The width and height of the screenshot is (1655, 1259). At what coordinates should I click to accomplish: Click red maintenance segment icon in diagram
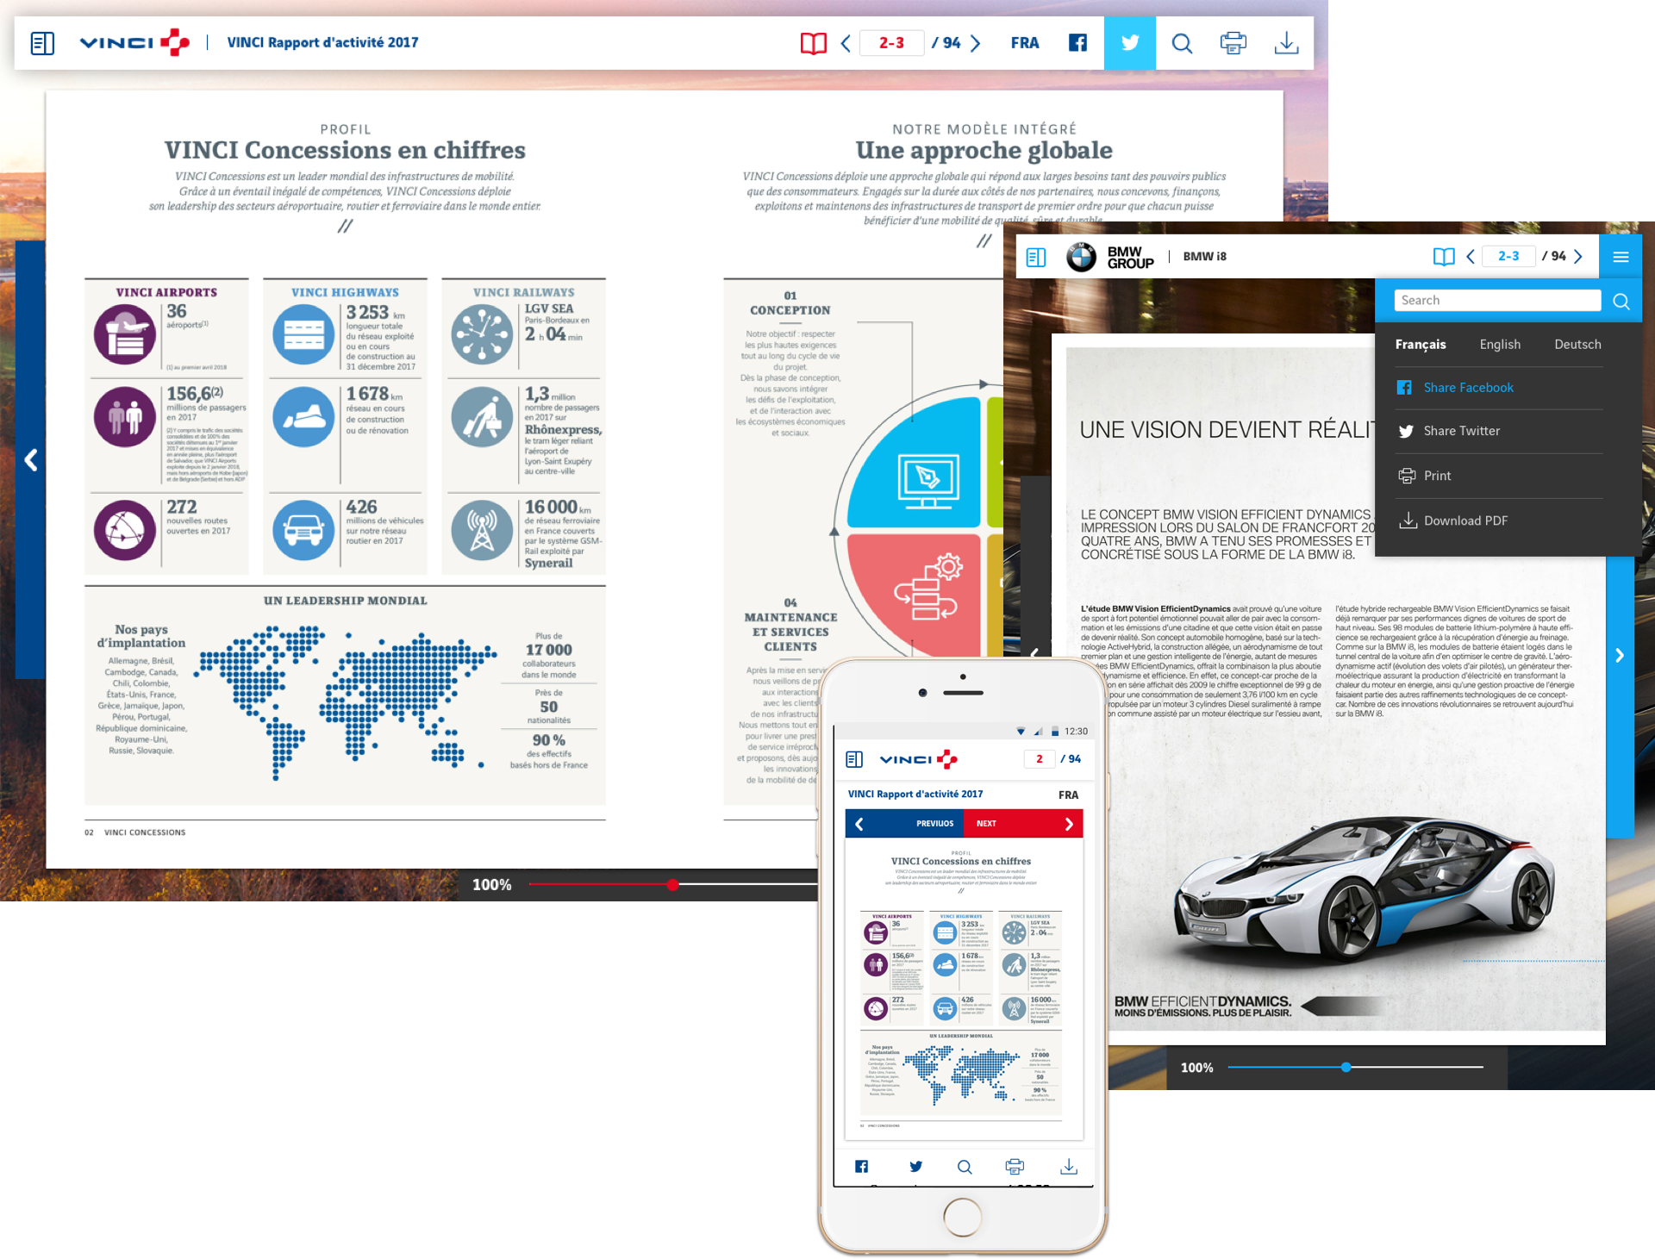[927, 588]
